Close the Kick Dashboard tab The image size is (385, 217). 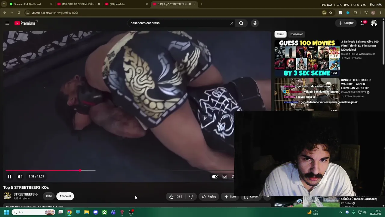[51, 4]
